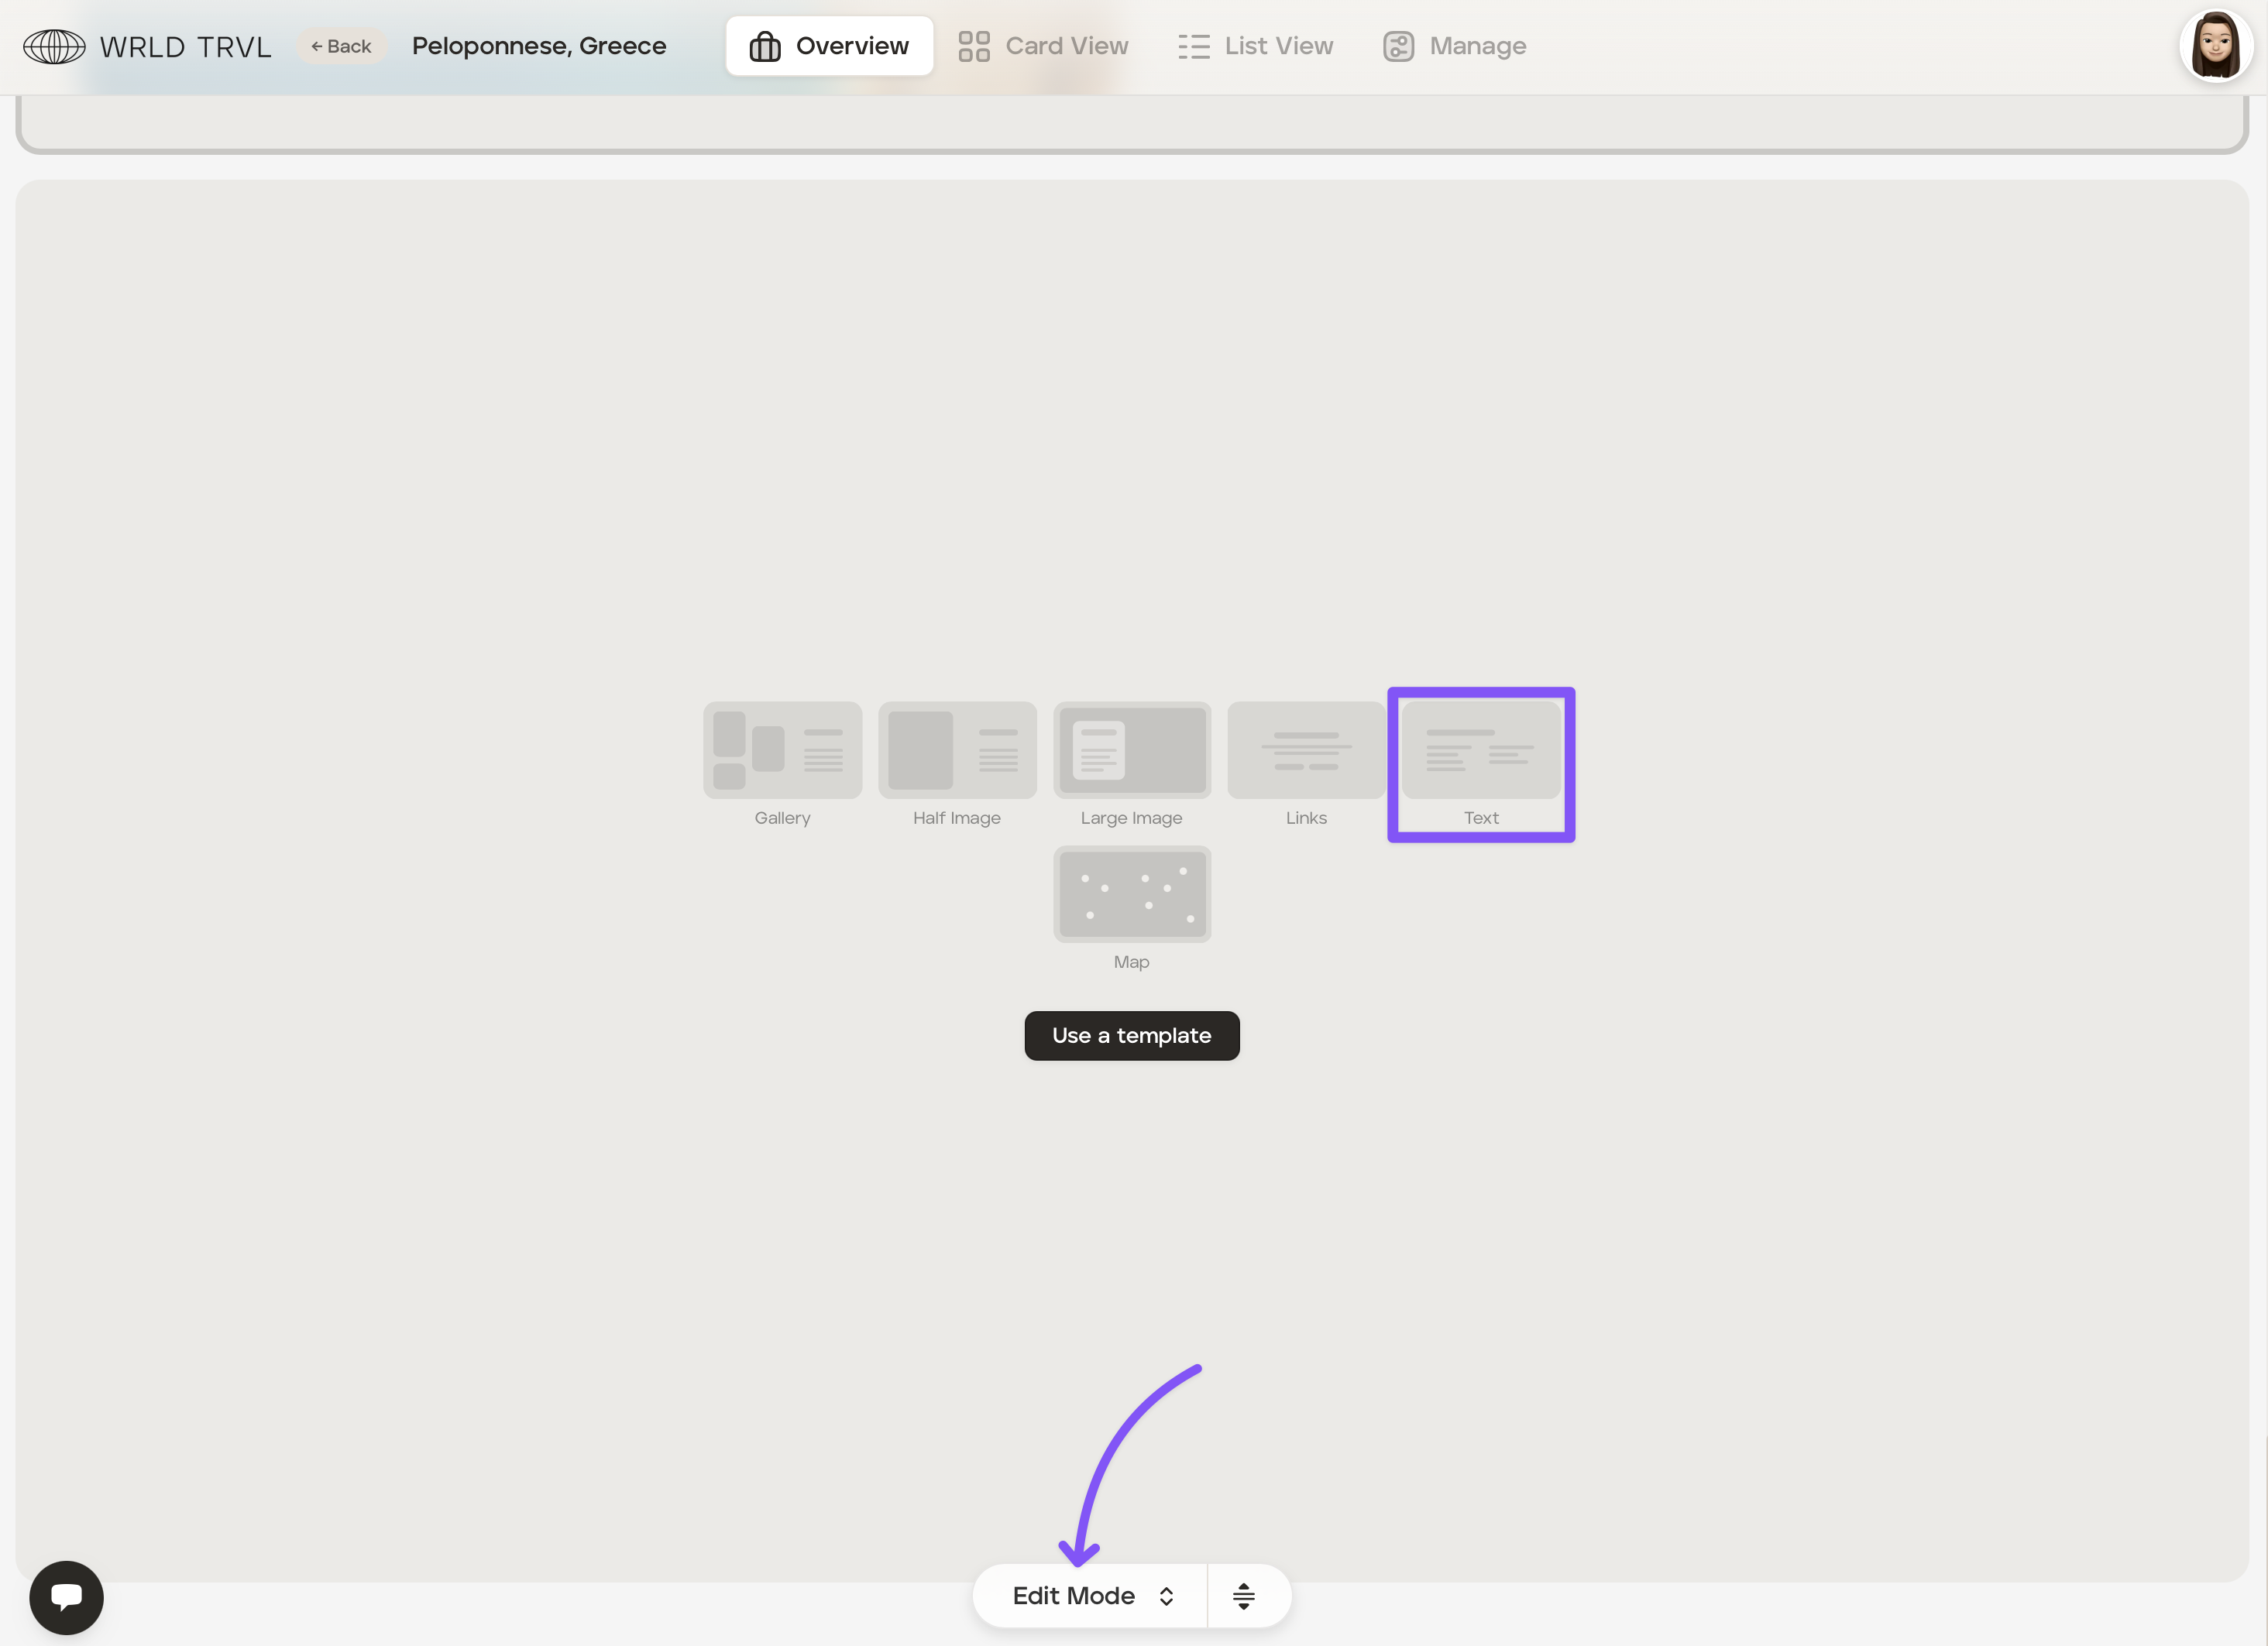Switch to Card View tab

point(1043,46)
